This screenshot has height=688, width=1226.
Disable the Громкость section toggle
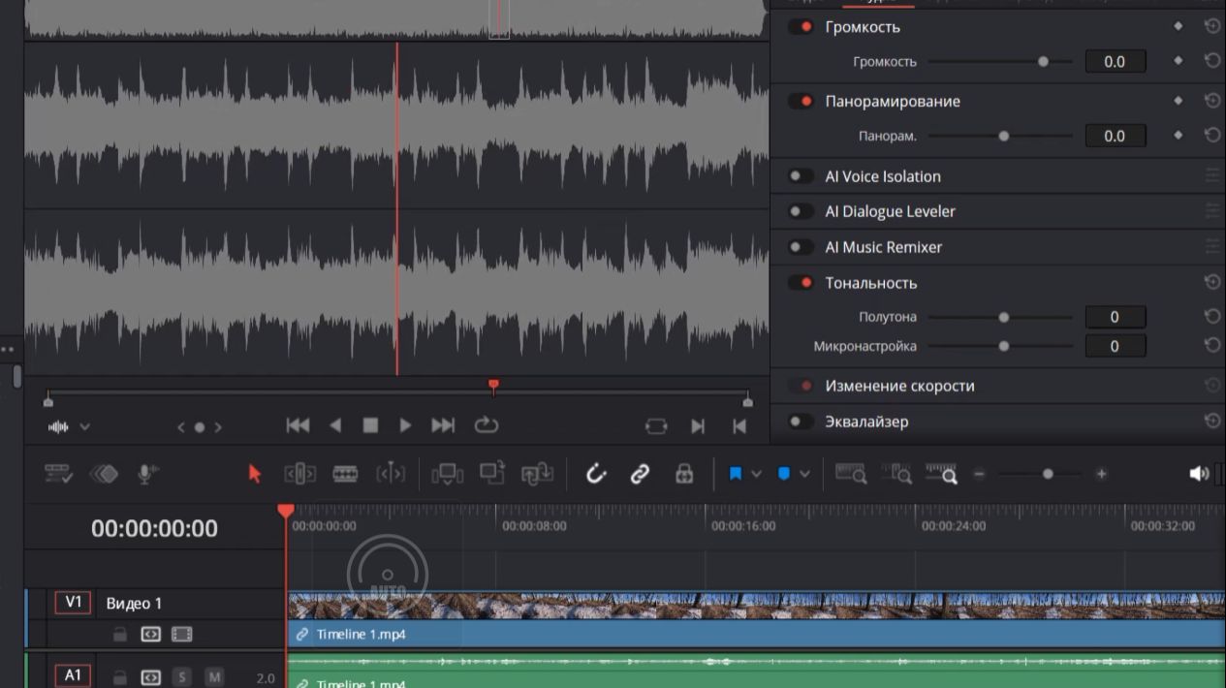(x=801, y=27)
